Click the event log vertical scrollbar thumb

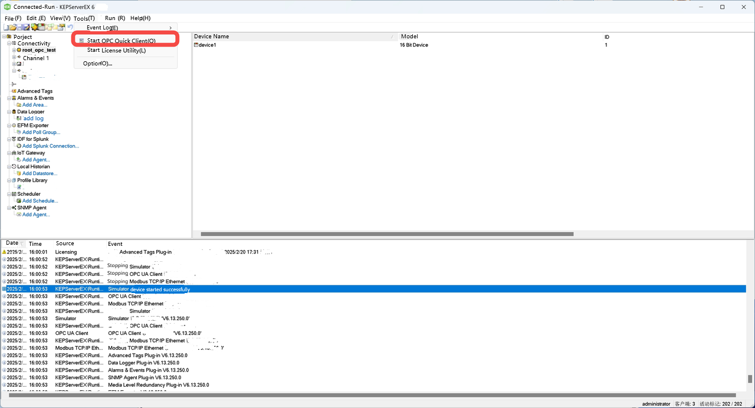click(750, 379)
